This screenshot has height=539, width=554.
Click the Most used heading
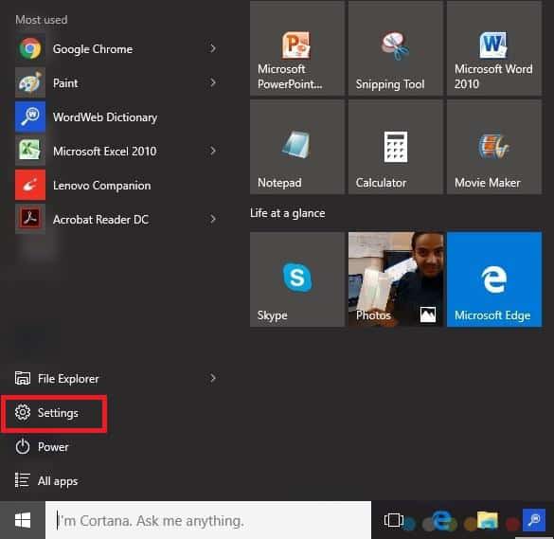pyautogui.click(x=42, y=20)
